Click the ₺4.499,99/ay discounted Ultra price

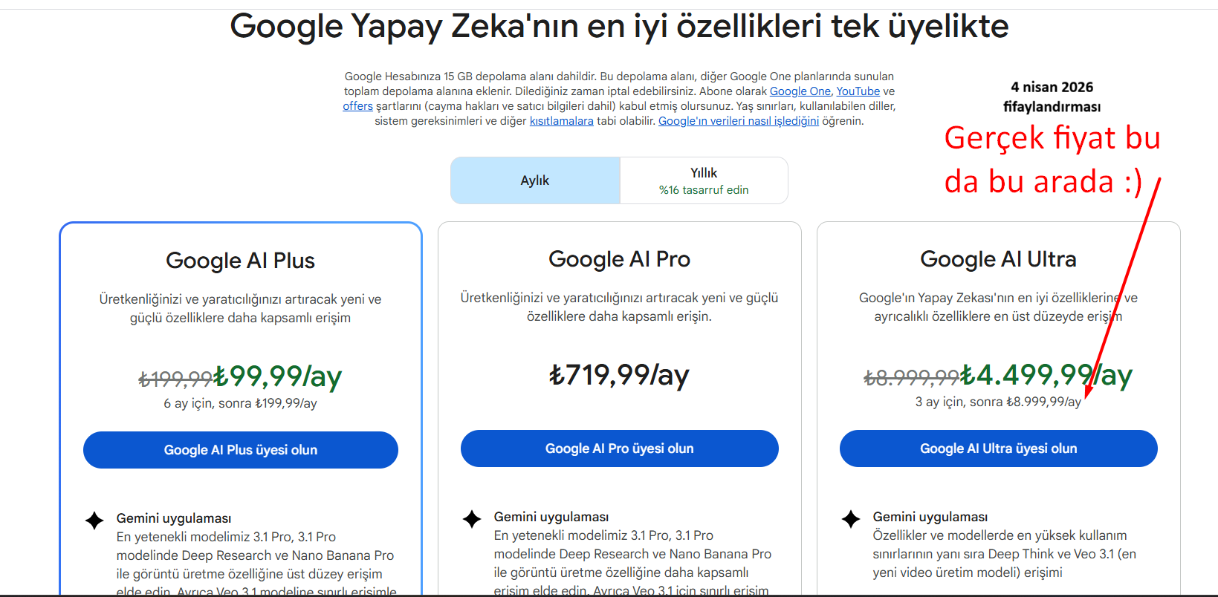coord(1046,375)
